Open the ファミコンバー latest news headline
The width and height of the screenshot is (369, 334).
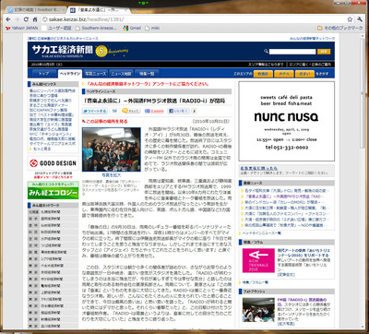click(287, 213)
